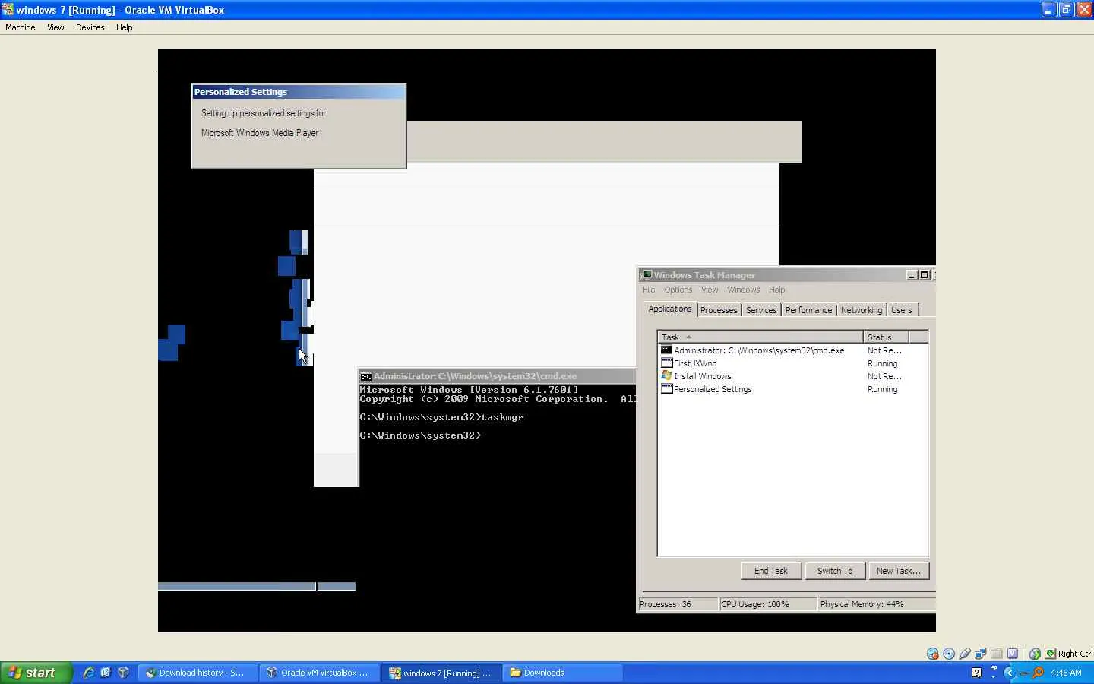Click the VirtualBox keyboard capture arrow icon
This screenshot has width=1094, height=684.
click(x=1050, y=654)
